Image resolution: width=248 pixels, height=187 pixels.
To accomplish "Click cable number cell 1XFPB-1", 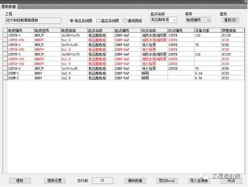I will tap(21, 35).
